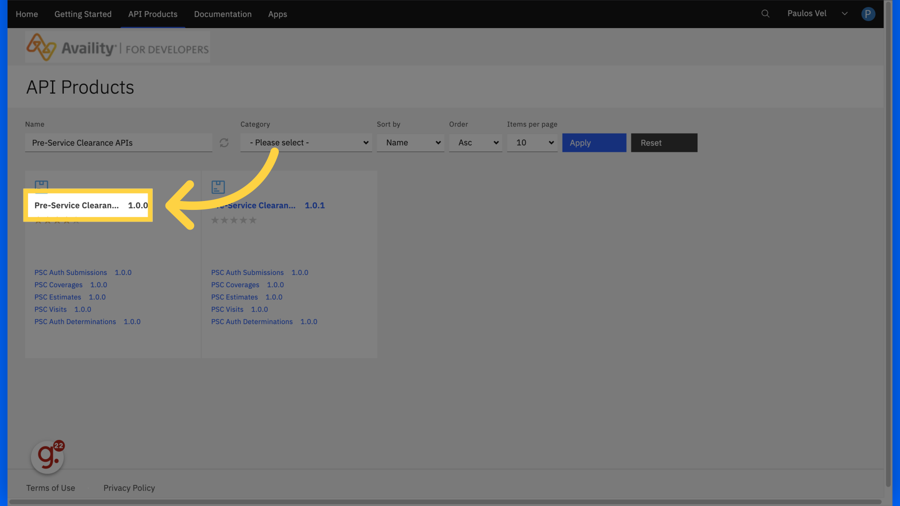
Task: Click the Availity logo
Action: [118, 47]
